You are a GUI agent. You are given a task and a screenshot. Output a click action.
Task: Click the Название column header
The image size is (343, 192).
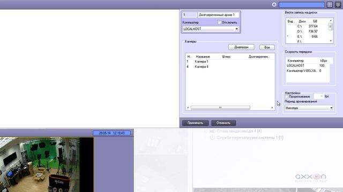[203, 57]
